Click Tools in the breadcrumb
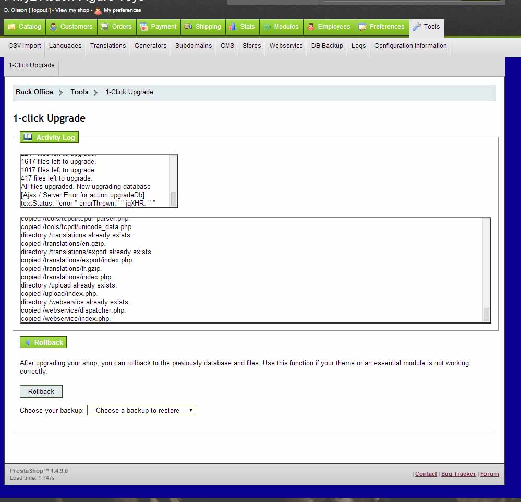521x502 pixels. click(x=79, y=92)
